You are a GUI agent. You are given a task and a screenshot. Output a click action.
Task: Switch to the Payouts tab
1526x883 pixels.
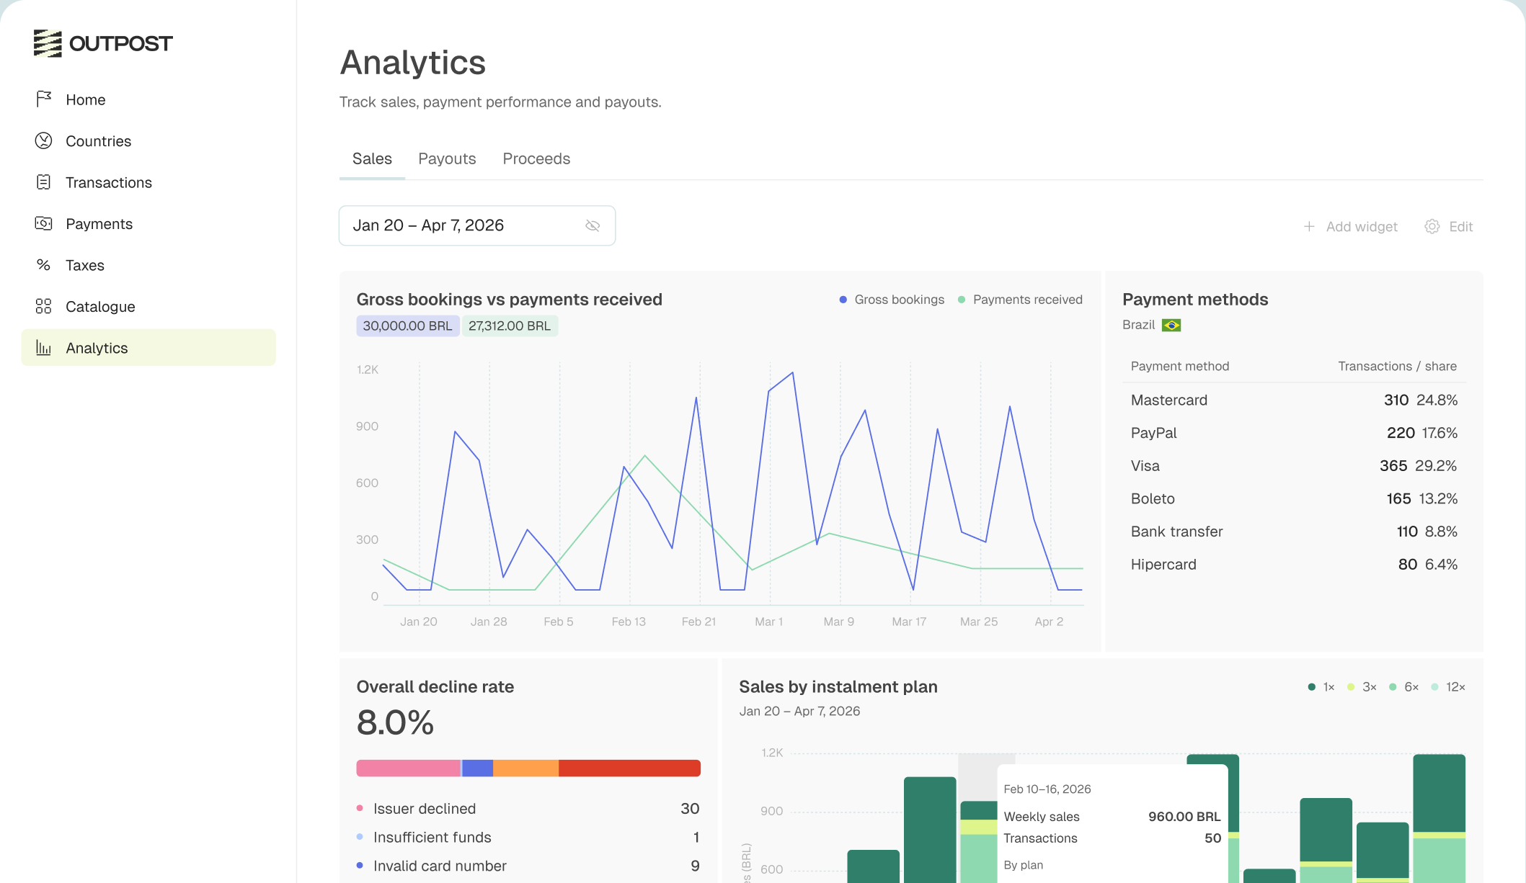(x=447, y=158)
